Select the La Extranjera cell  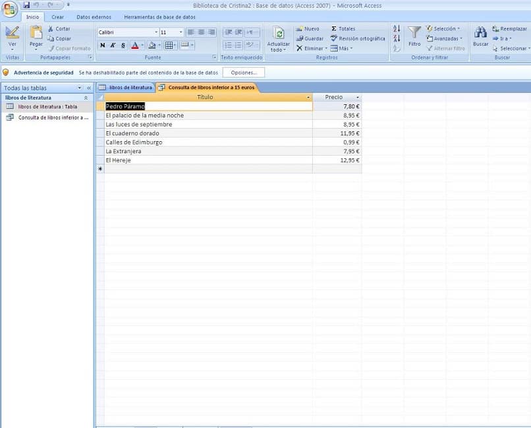(208, 152)
